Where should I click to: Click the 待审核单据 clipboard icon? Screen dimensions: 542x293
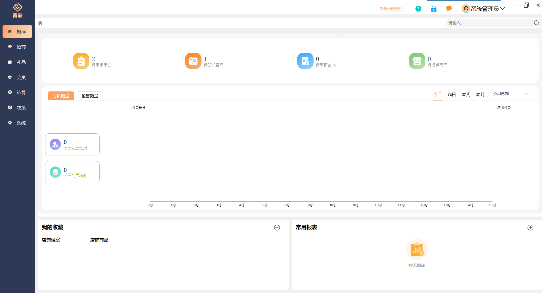click(x=81, y=61)
